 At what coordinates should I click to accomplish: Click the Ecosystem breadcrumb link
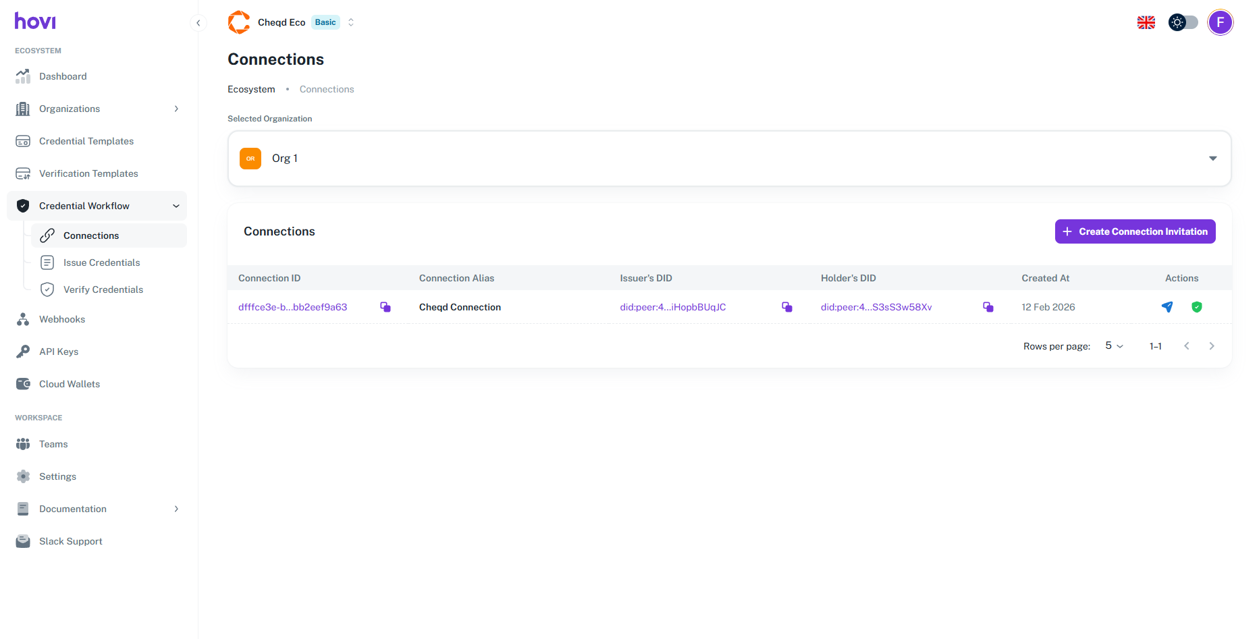251,89
